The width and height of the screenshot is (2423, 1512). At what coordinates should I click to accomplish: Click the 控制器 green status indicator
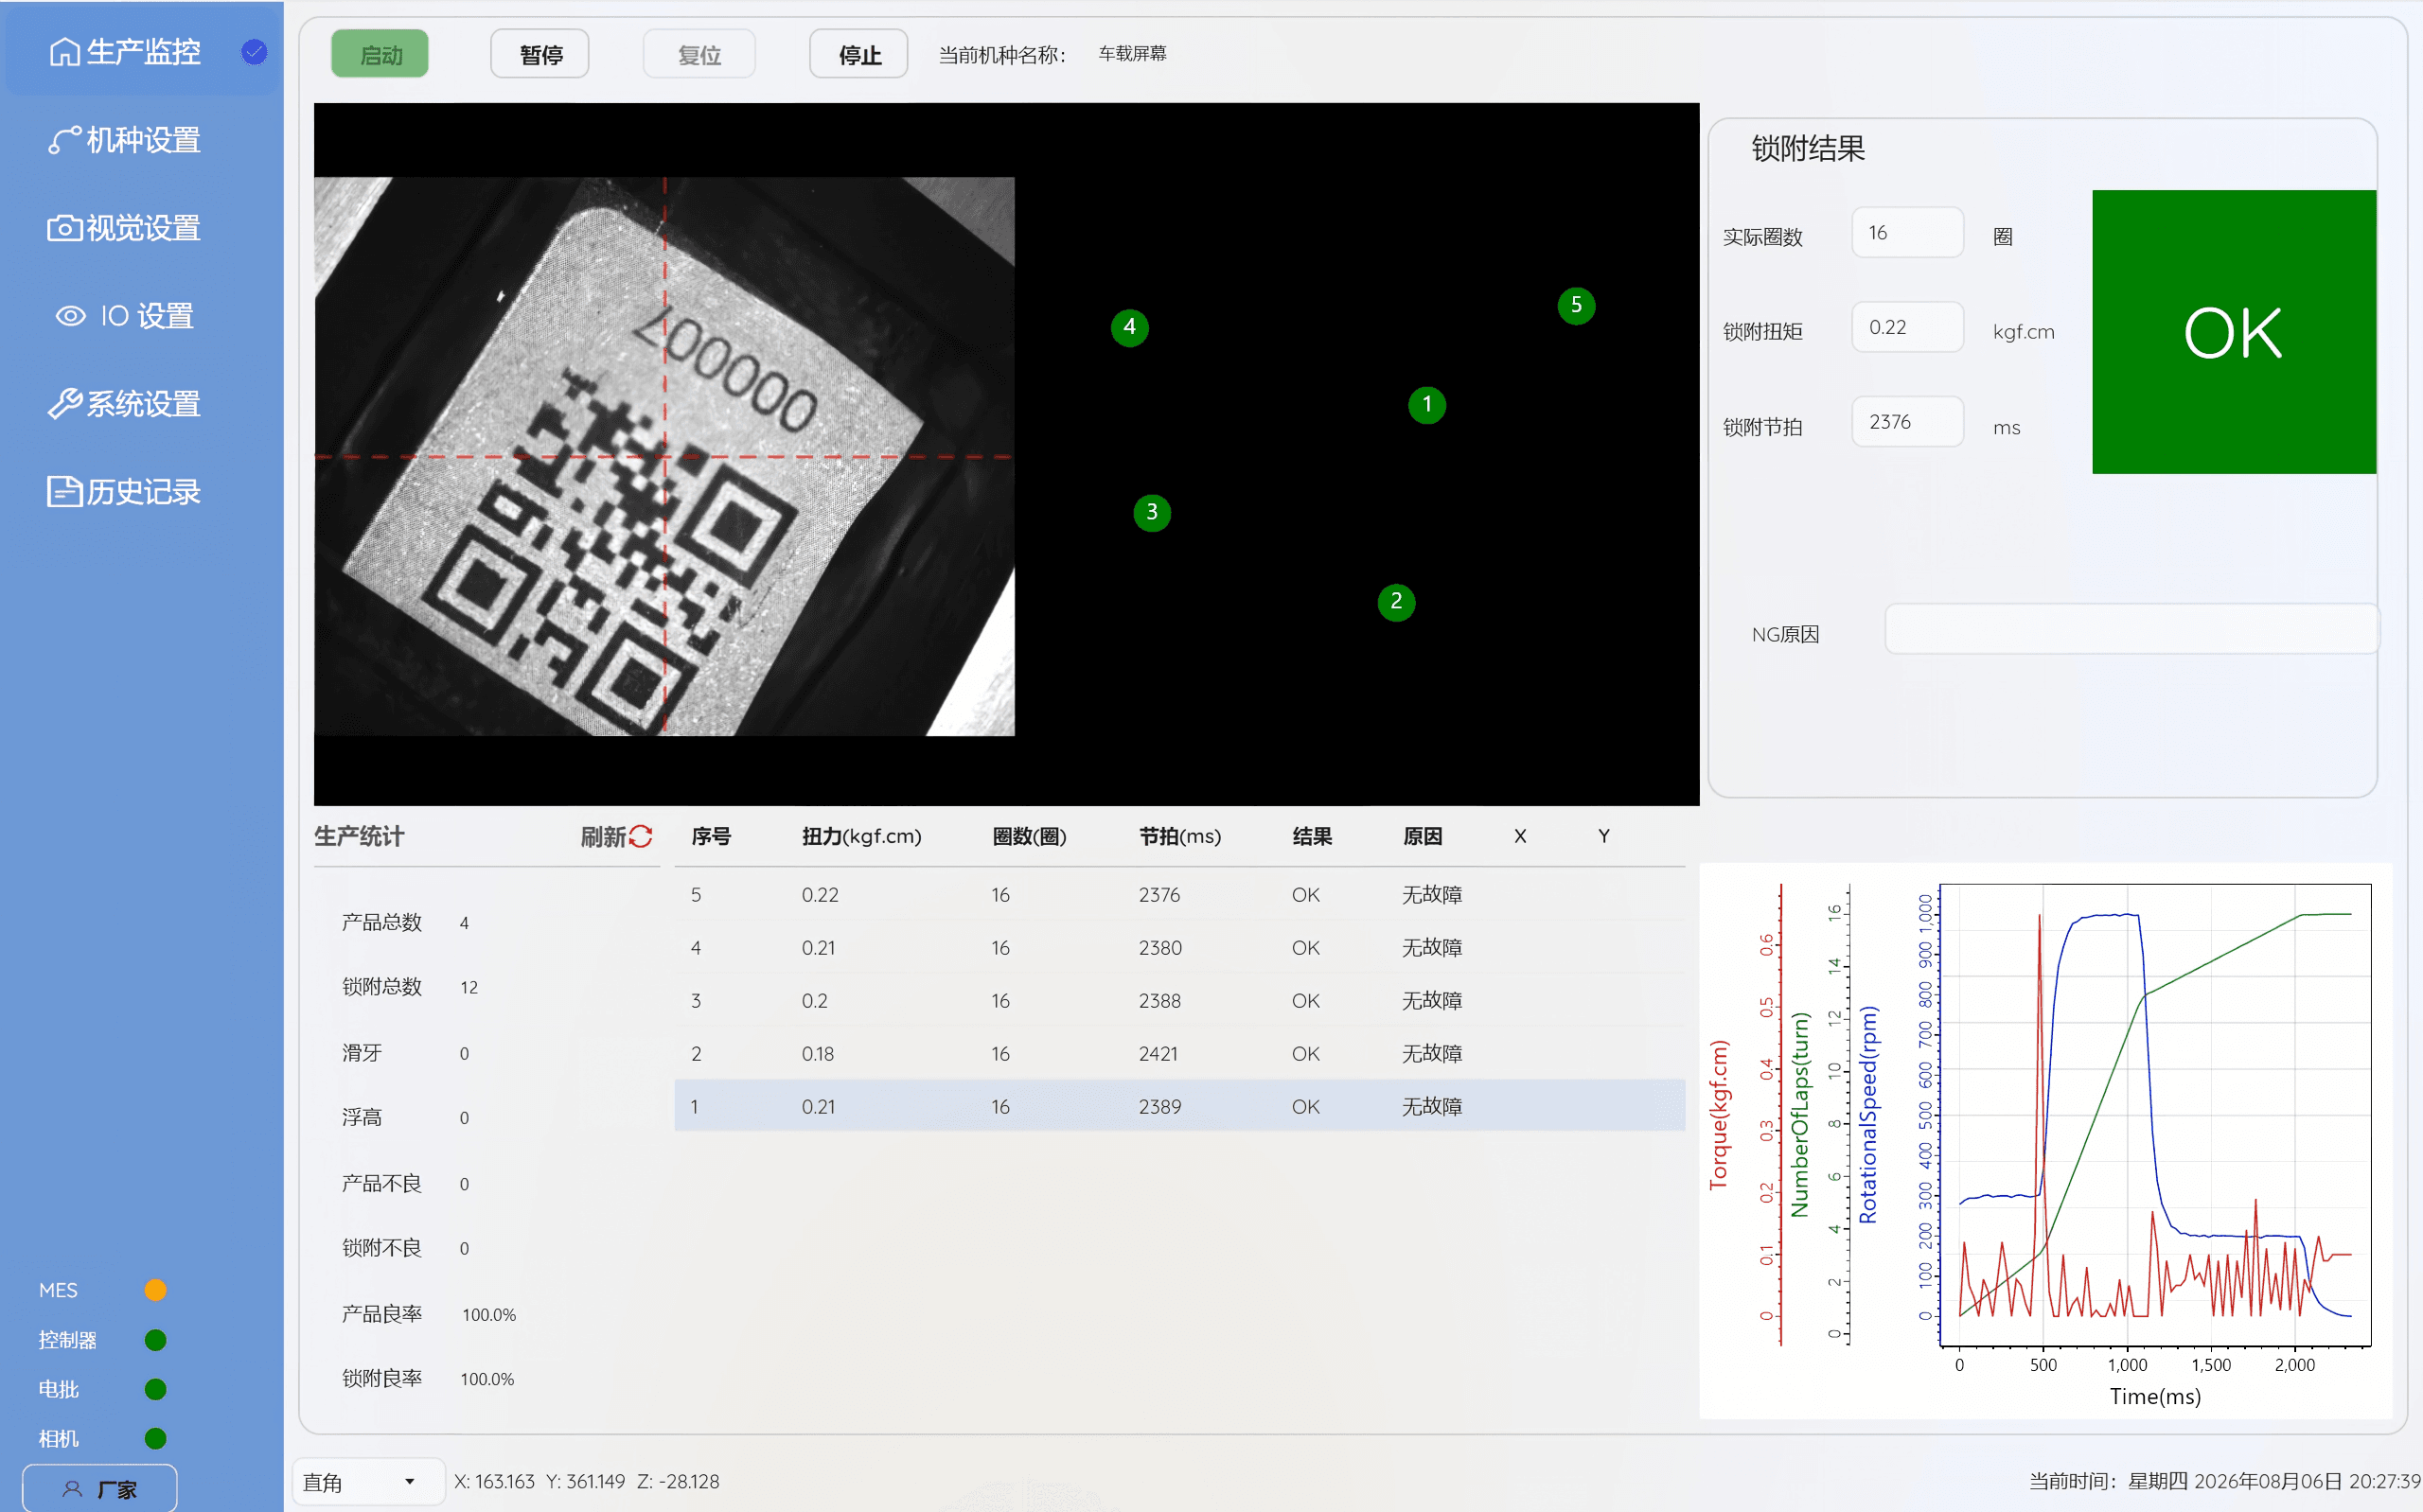(x=155, y=1340)
